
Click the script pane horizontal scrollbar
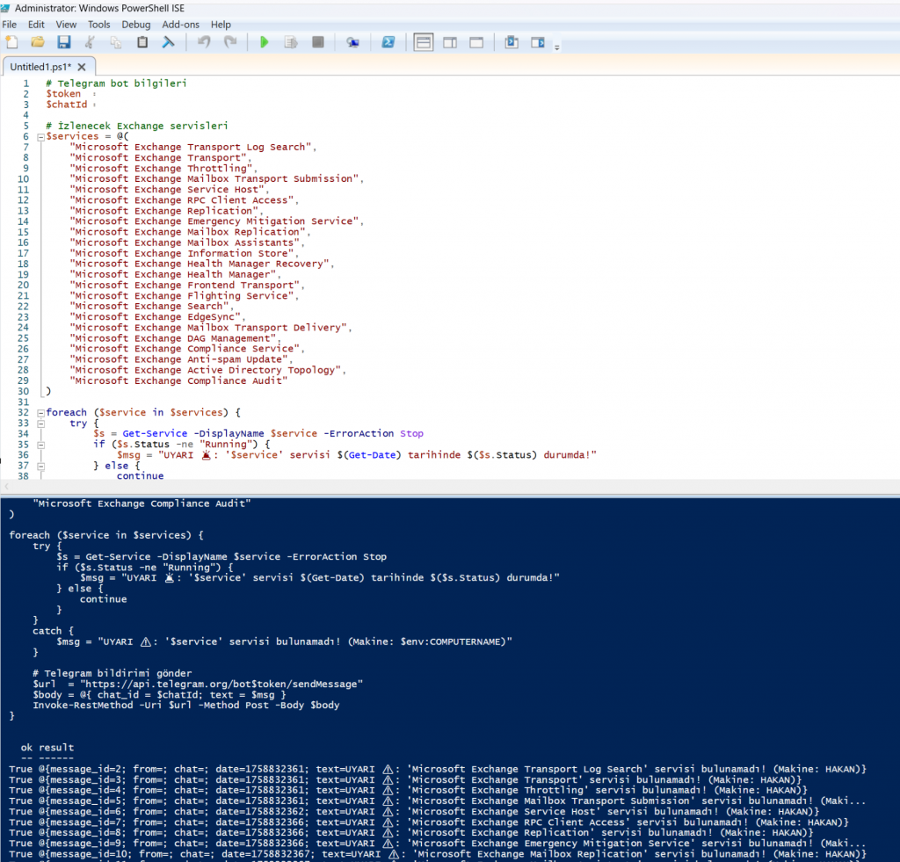coord(439,486)
